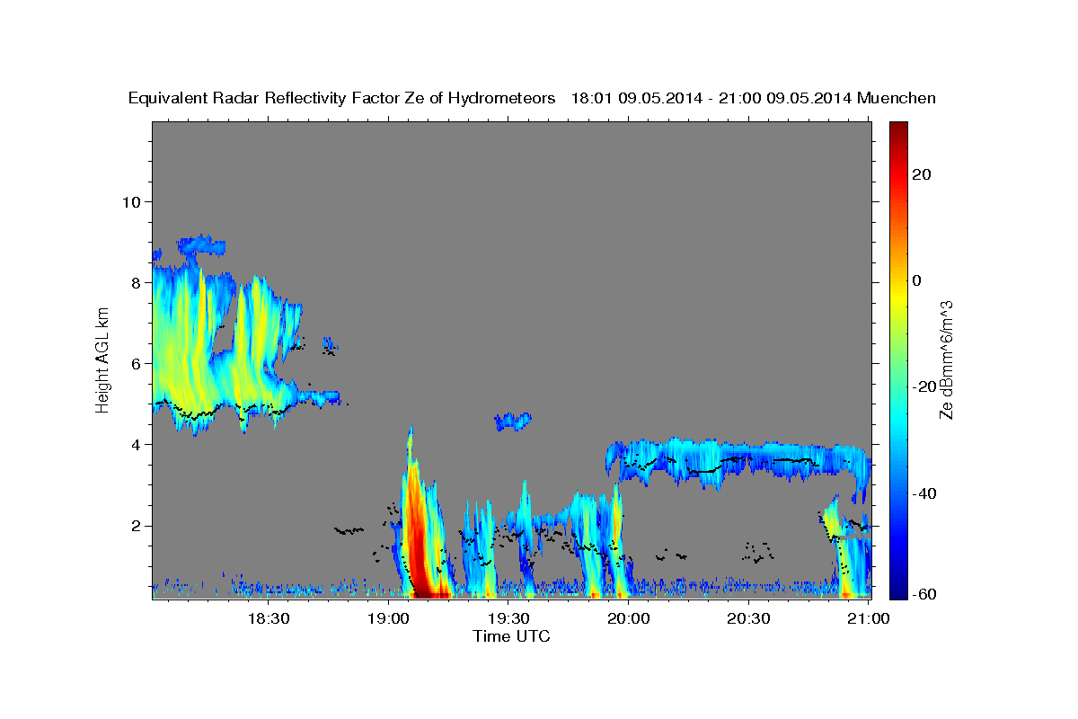Click the red high-reflectivity rain core after 19:00
This screenshot has width=1078, height=719.
418,548
